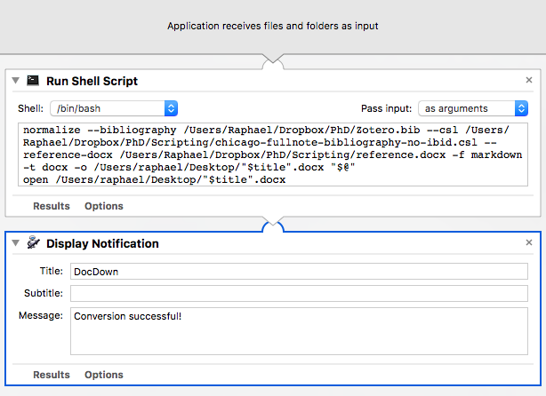This screenshot has height=396, width=546.
Task: Click inside the shell script text area
Action: click(273, 154)
